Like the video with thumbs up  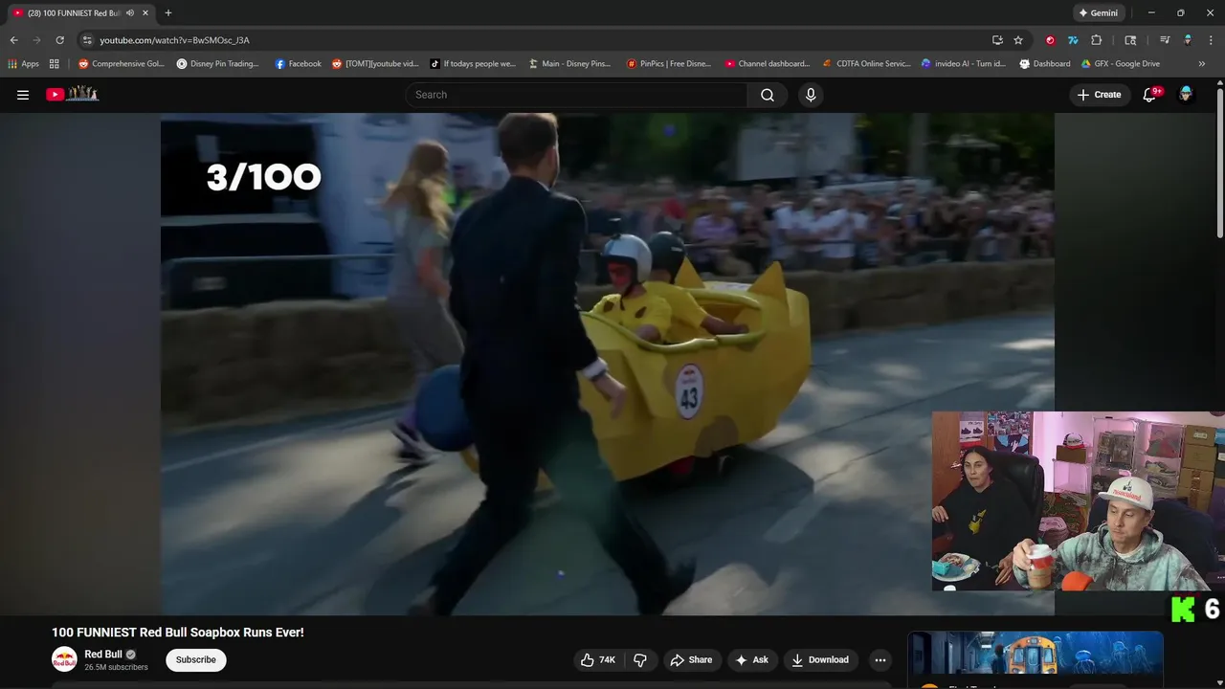click(x=598, y=659)
